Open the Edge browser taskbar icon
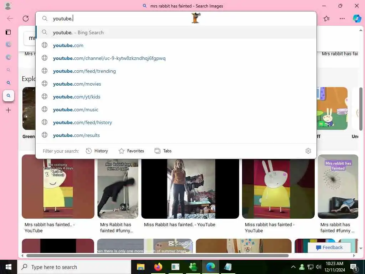 tap(210, 267)
